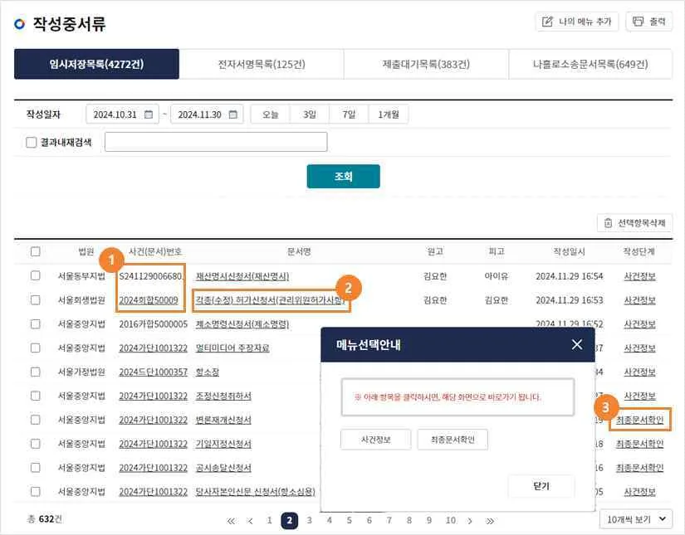The image size is (685, 535).
Task: Open document link 제소명령신청서(제소명령)
Action: pos(242,324)
